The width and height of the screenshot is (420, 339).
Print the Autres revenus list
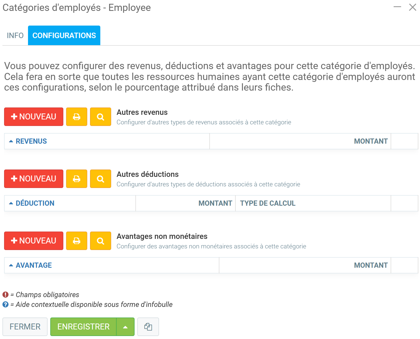click(77, 117)
